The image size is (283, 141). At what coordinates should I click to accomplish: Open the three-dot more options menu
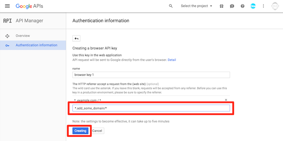point(263,6)
